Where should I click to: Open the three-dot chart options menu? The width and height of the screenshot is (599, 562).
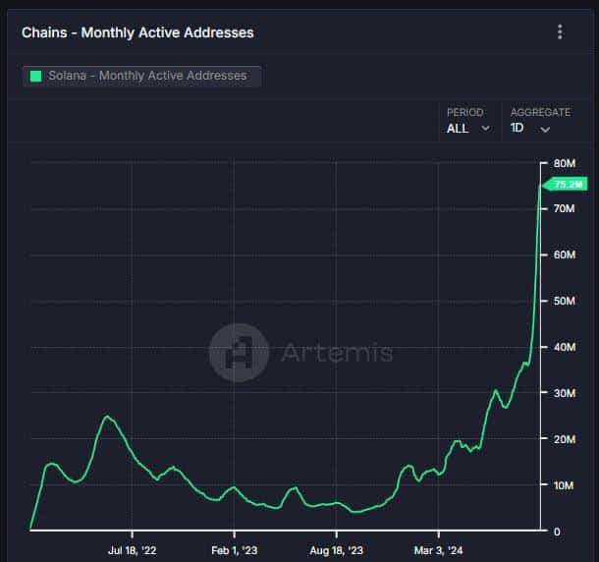pos(560,32)
